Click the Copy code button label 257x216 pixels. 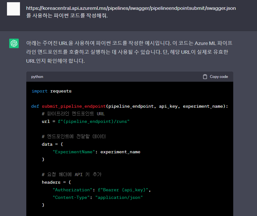click(219, 77)
